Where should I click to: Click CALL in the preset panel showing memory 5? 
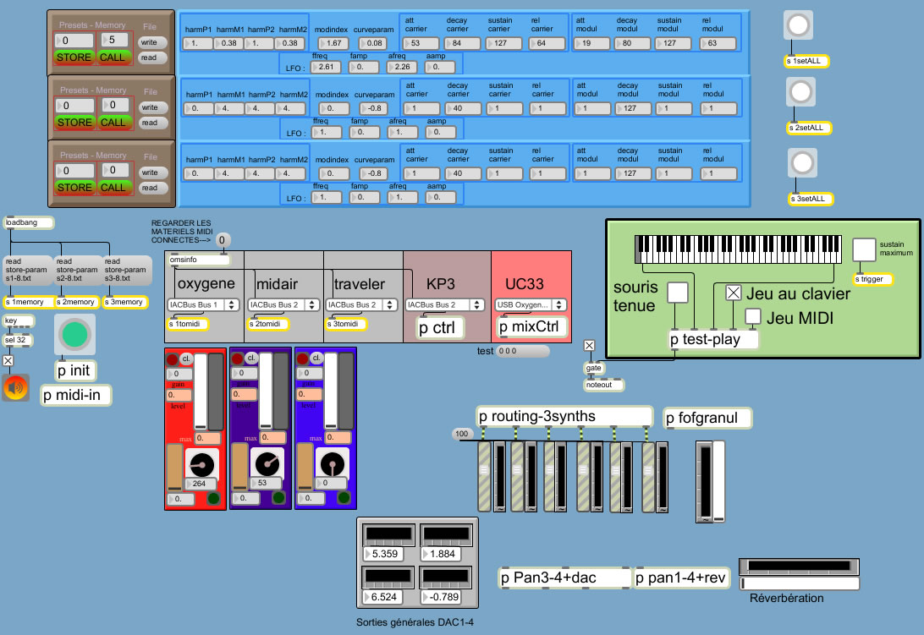pos(112,57)
